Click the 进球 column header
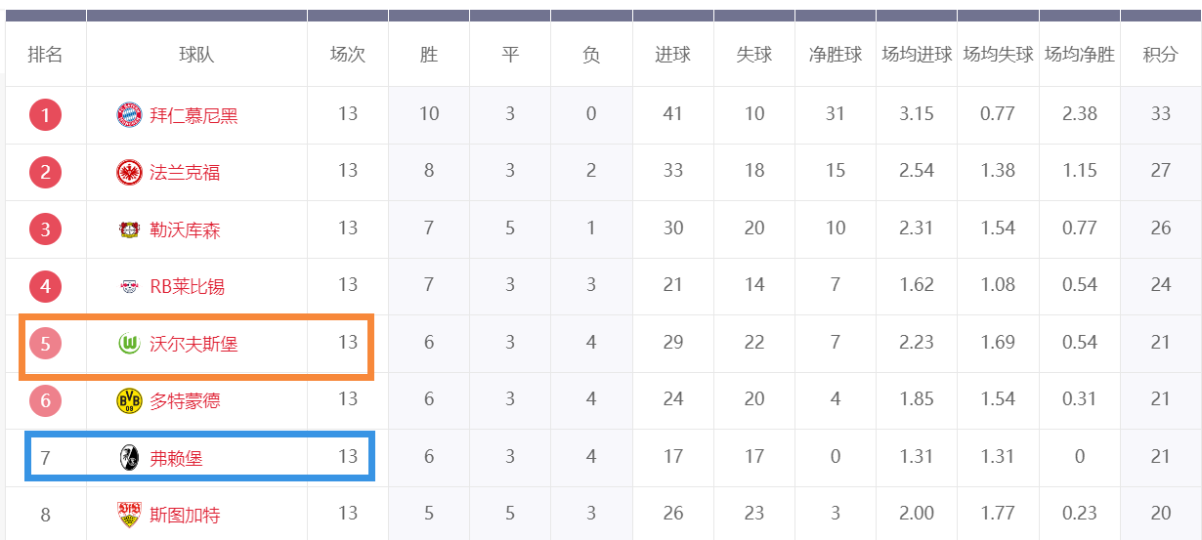1202x540 pixels. [673, 55]
